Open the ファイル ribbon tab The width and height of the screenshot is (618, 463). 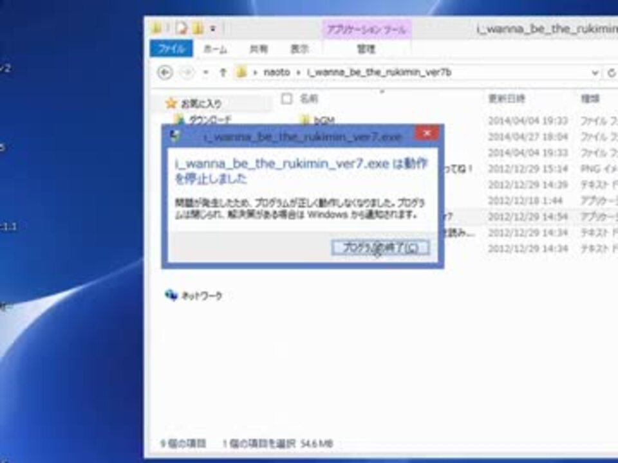(171, 49)
